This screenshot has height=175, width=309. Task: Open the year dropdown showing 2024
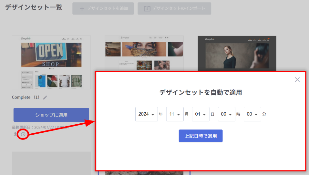pyautogui.click(x=146, y=114)
